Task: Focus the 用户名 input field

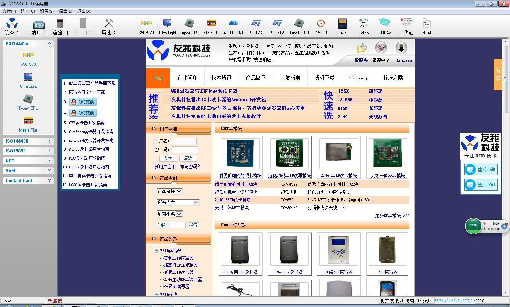Action: [184, 141]
